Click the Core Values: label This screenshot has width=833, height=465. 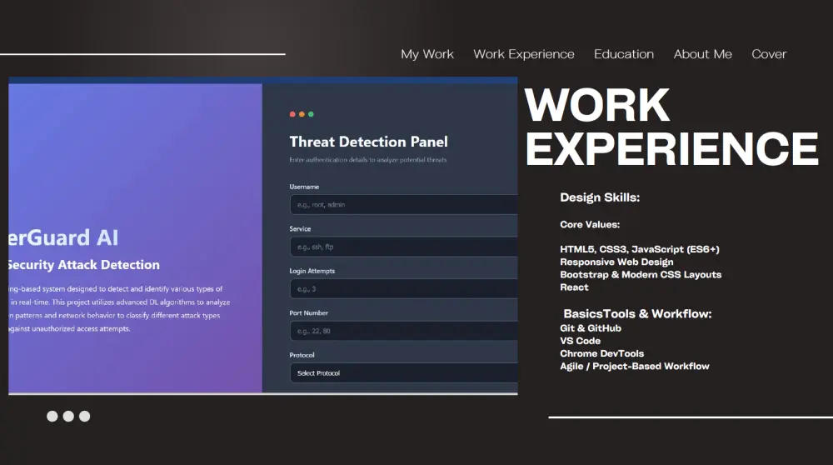[x=590, y=224]
